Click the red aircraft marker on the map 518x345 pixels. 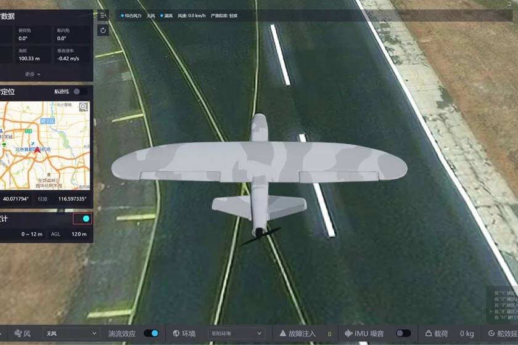37,149
